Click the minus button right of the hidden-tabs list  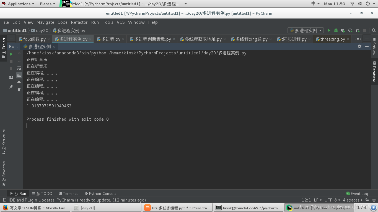pyautogui.click(x=367, y=38)
